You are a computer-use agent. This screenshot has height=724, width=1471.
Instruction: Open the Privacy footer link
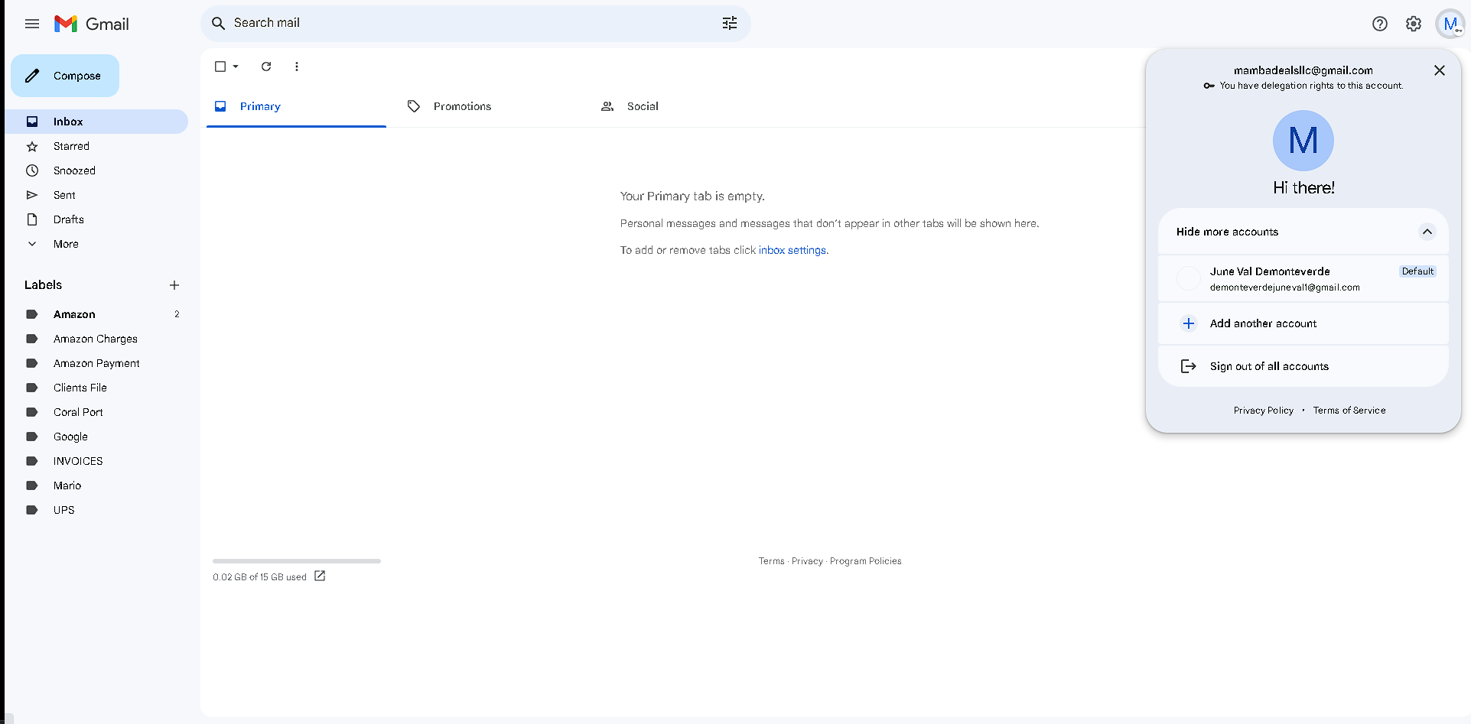(x=807, y=561)
